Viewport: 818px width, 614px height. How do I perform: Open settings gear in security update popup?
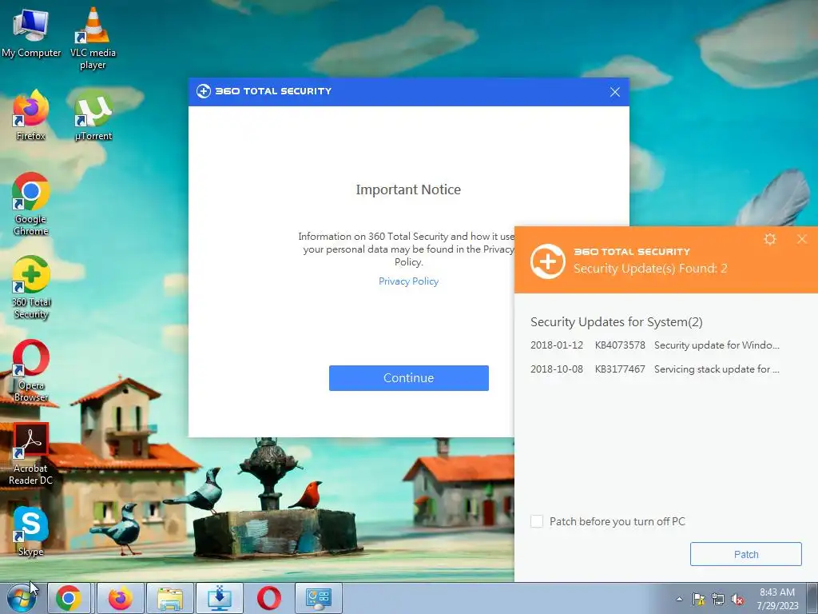click(x=770, y=239)
